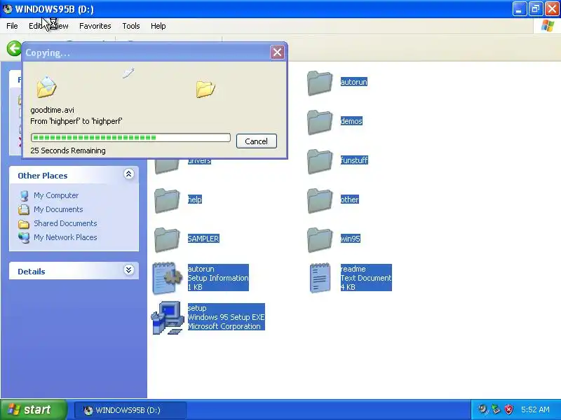Click the setup Microsoft Corporation label
The image size is (561, 420).
(226, 317)
